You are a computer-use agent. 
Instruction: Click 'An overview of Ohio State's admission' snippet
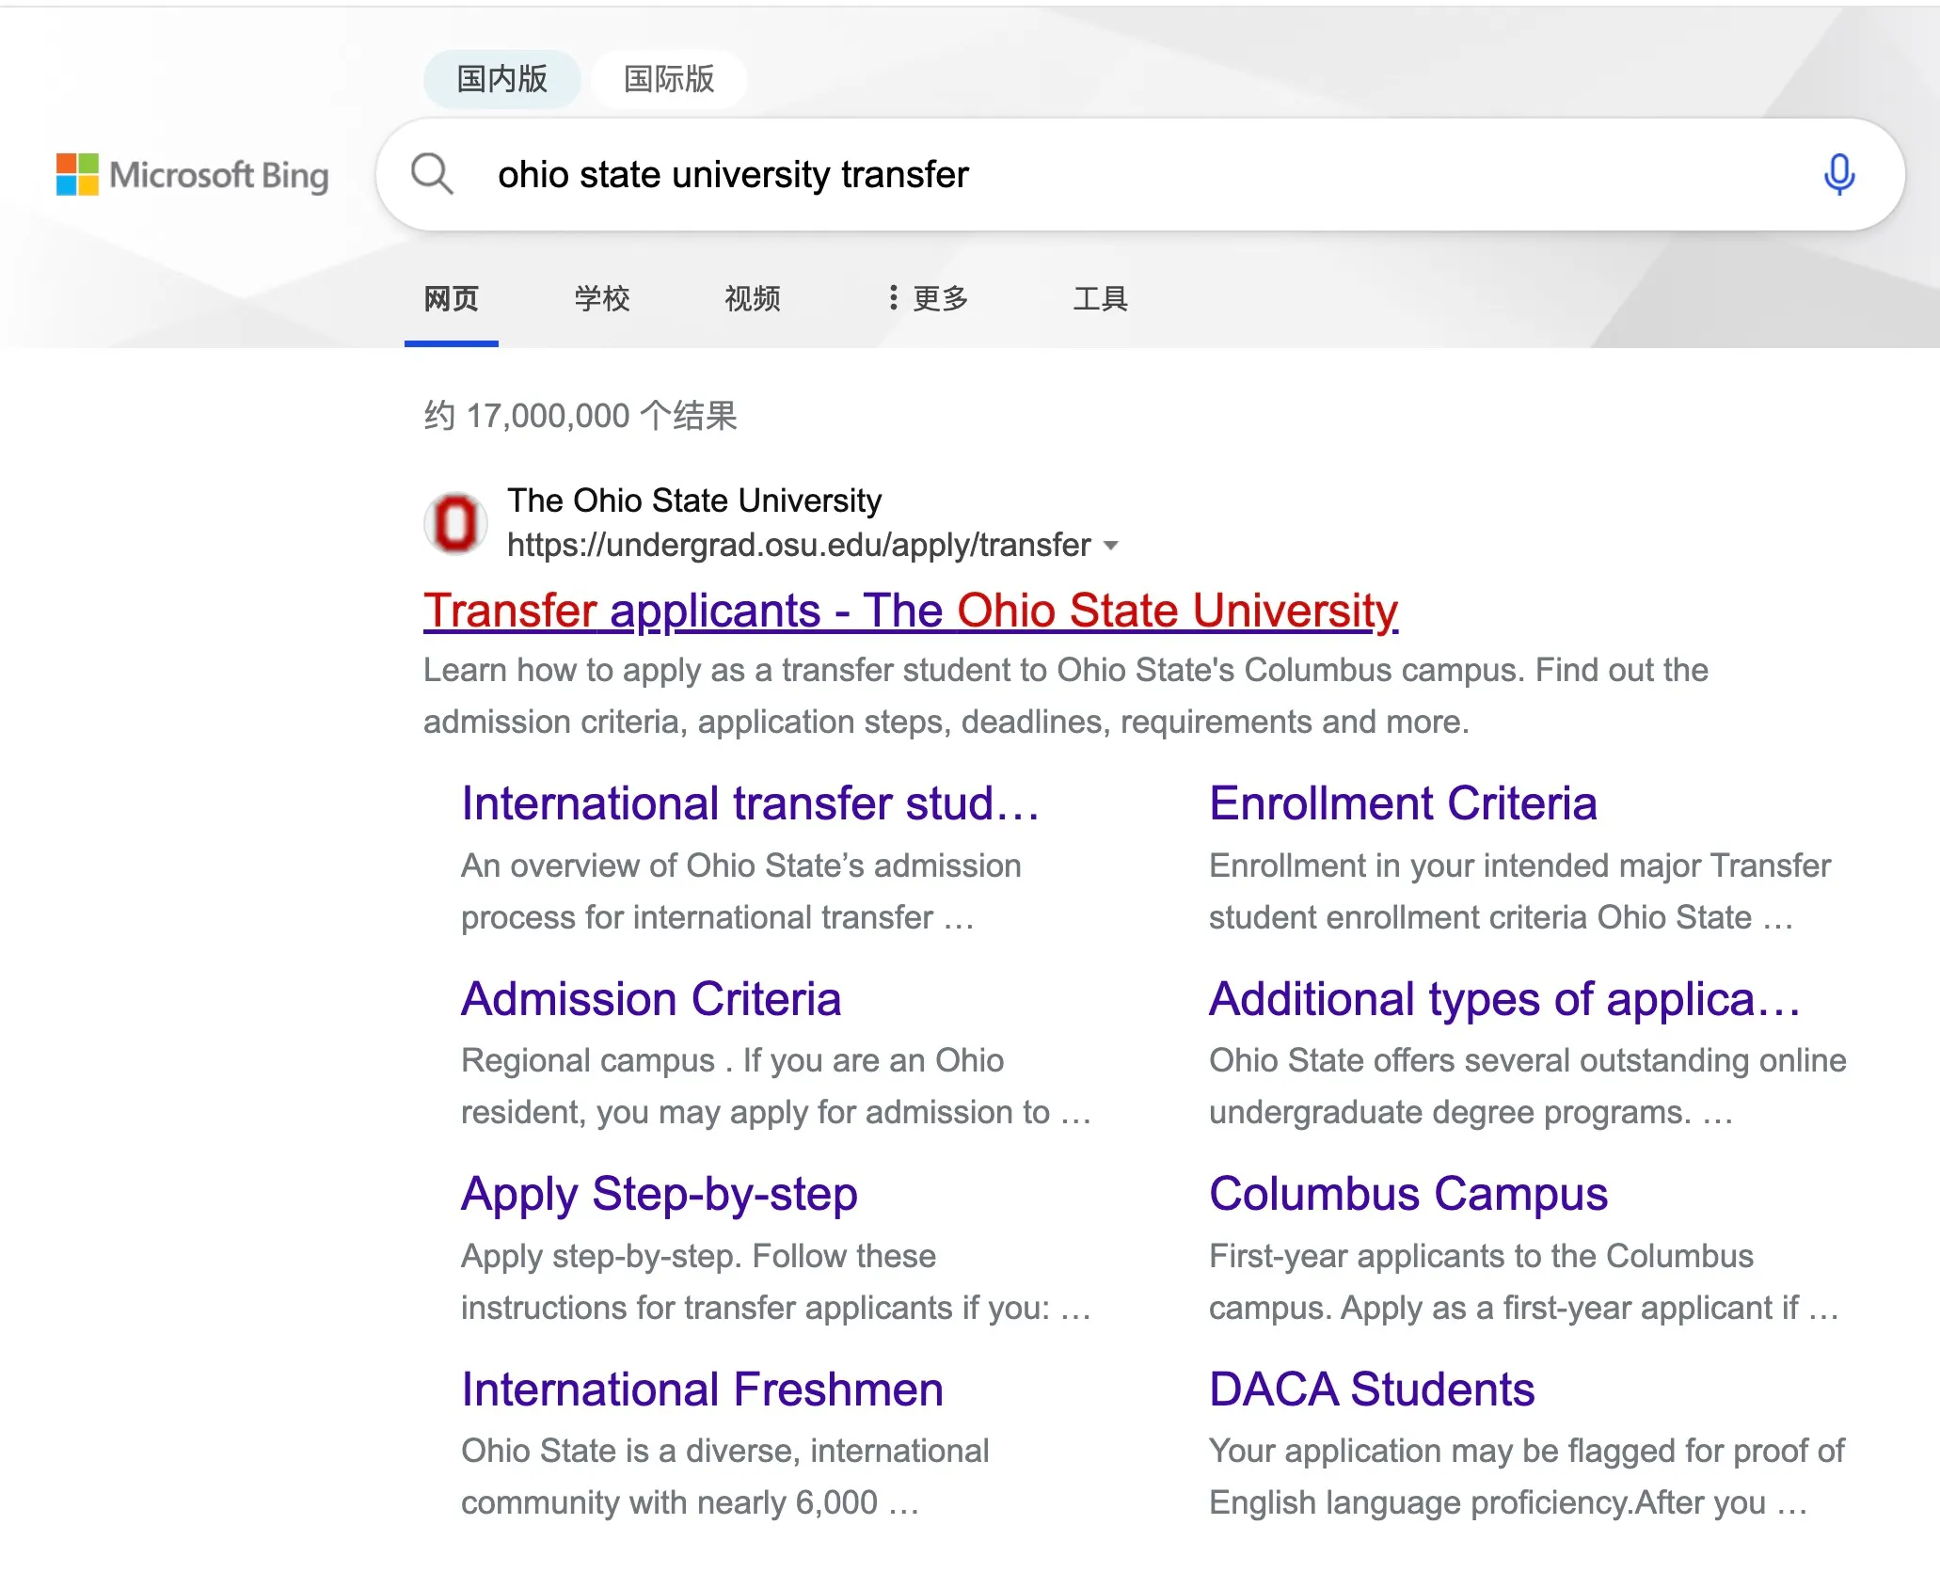(741, 891)
